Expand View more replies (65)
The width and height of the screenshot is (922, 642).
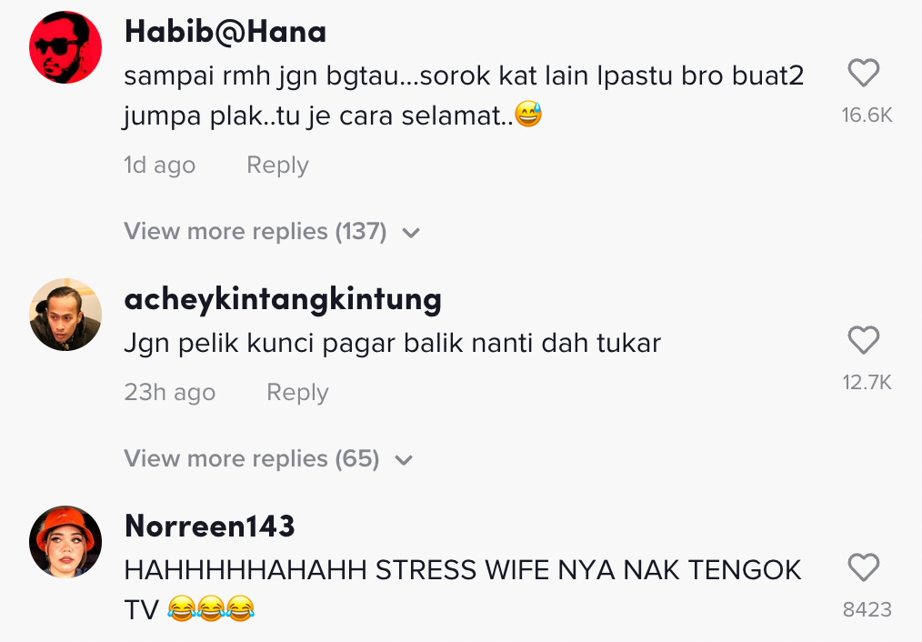268,458
